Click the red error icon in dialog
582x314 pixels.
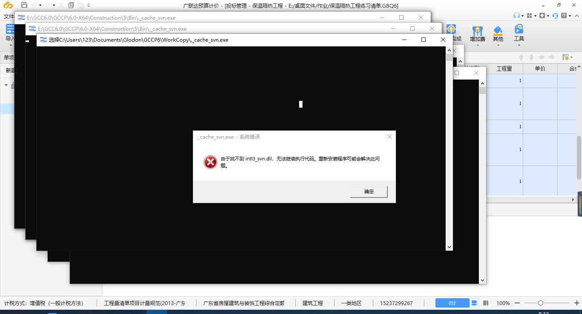[x=210, y=162]
